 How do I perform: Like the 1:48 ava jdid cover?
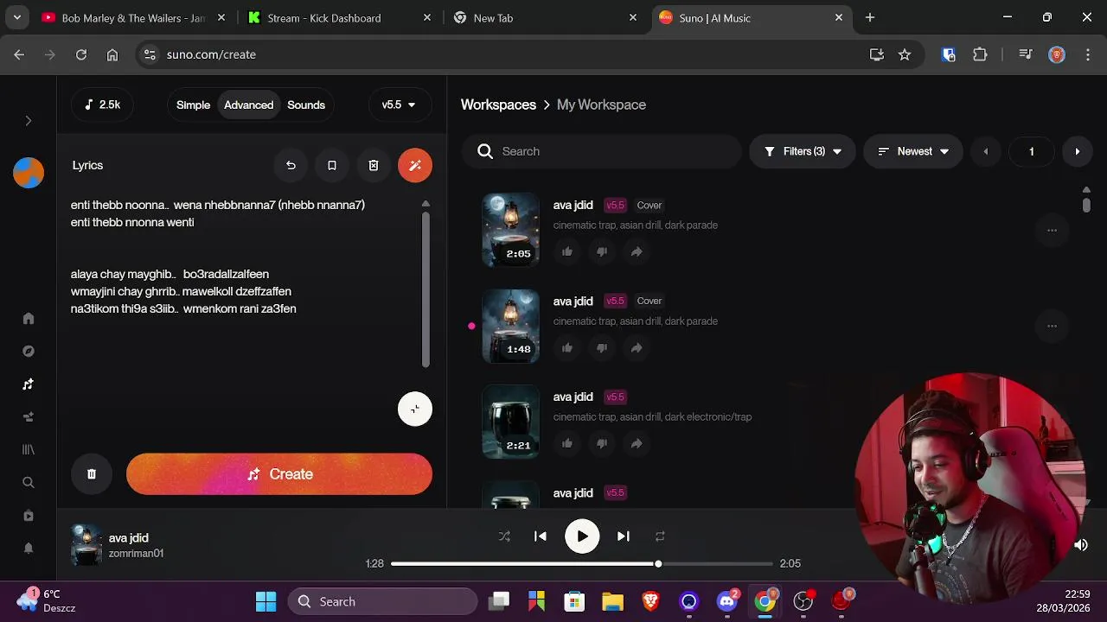point(567,347)
